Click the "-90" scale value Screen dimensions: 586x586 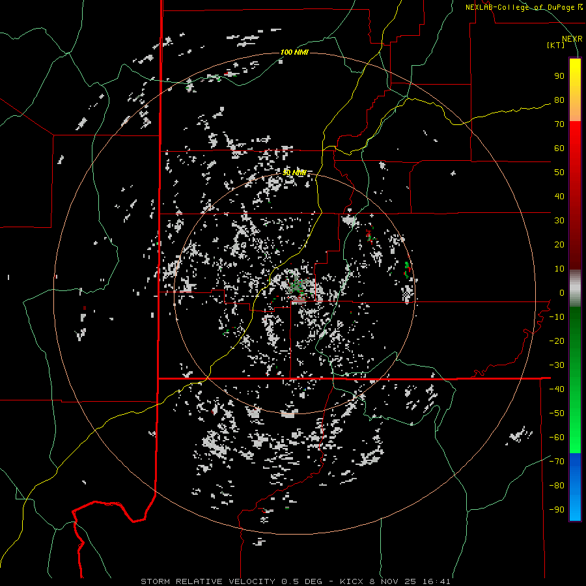[x=557, y=510]
